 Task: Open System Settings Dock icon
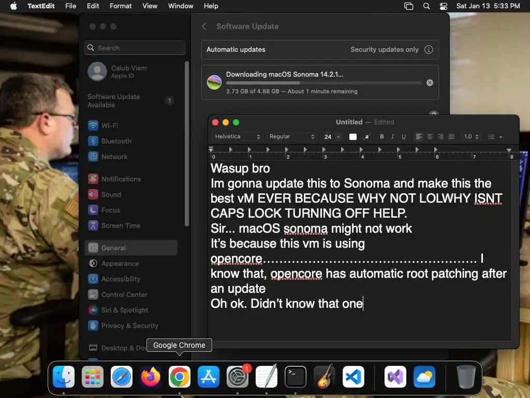pos(238,377)
